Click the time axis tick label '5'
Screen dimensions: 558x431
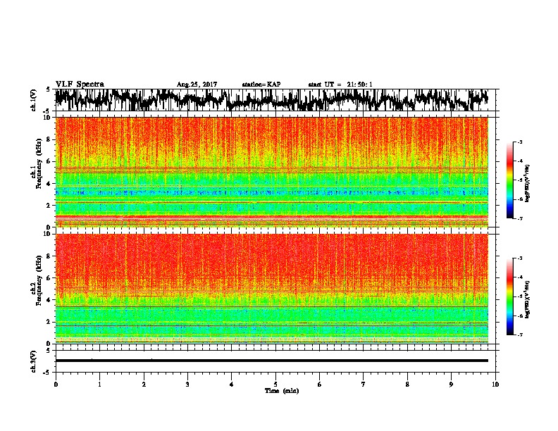click(275, 384)
